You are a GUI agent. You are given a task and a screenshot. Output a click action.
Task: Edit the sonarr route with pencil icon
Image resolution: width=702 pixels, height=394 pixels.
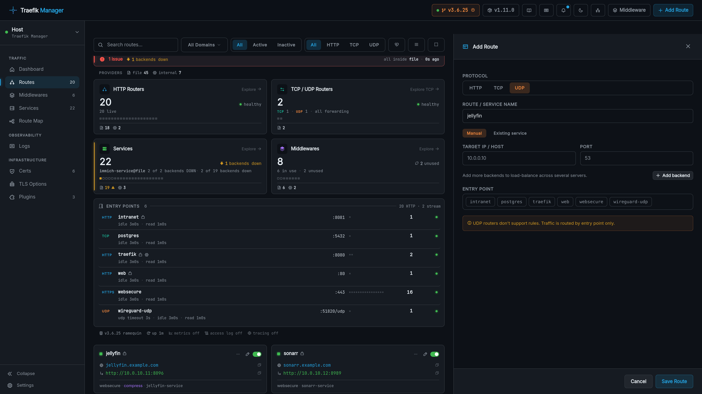coord(425,354)
